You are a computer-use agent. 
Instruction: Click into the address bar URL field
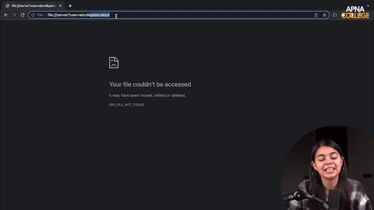[x=179, y=15]
